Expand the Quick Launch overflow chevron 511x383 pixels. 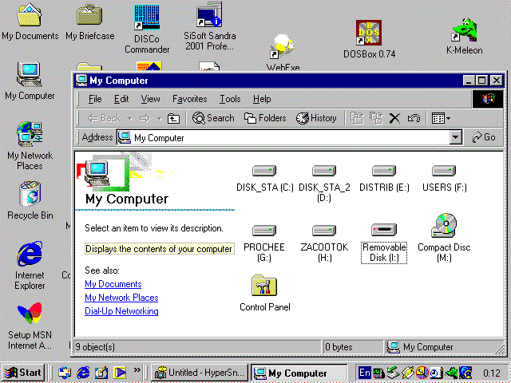tap(137, 370)
